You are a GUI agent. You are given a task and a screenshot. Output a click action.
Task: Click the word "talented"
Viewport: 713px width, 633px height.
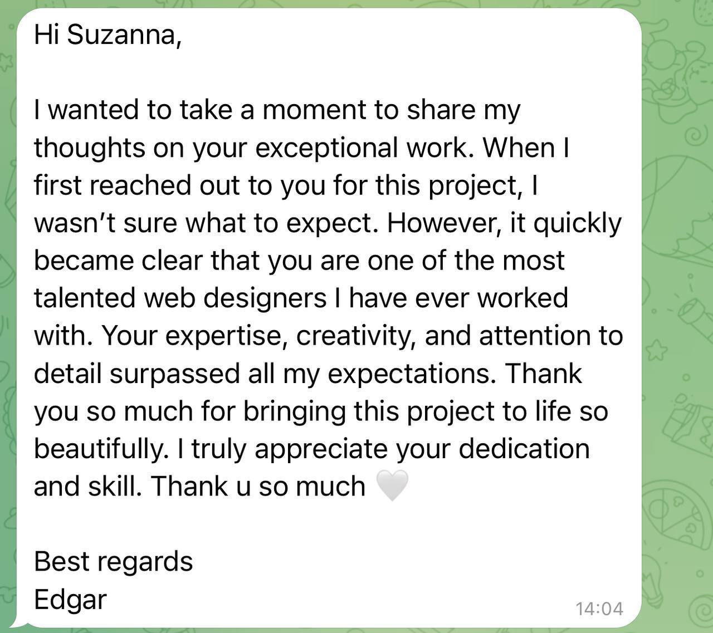[x=85, y=298]
